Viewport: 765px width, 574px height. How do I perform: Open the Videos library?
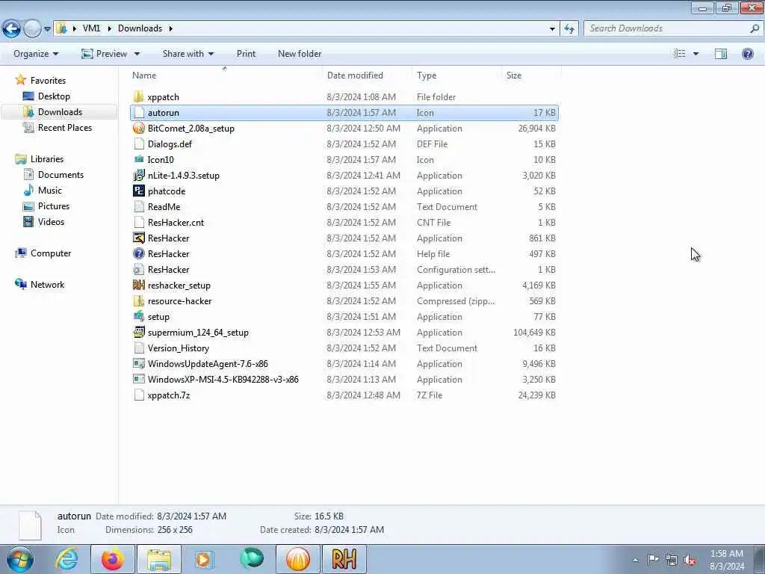(51, 221)
